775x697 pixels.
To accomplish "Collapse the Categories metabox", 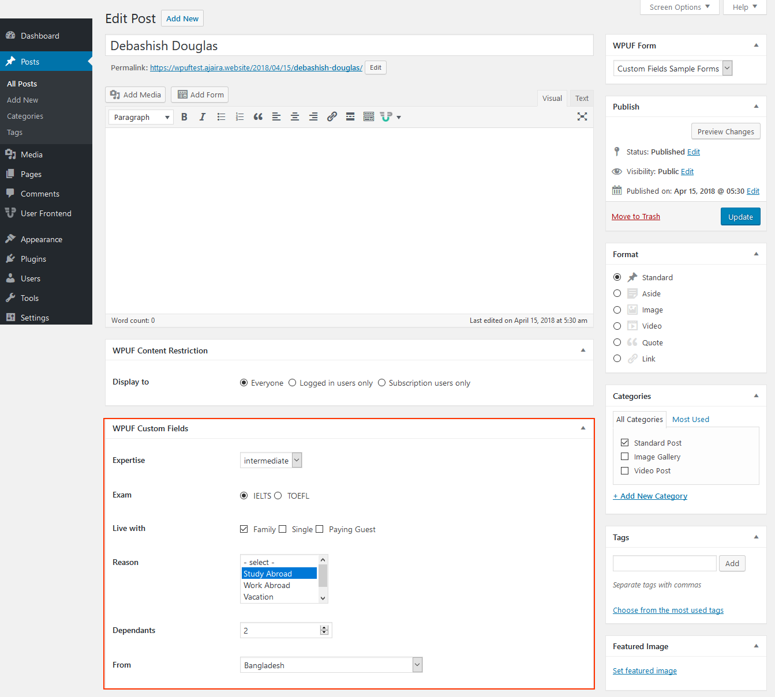I will 756,396.
